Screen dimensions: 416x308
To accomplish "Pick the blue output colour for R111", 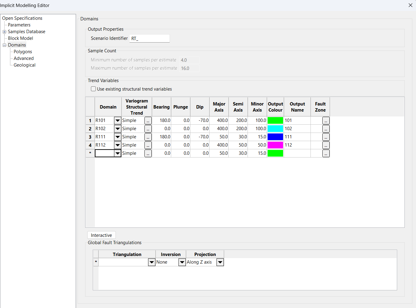I will pyautogui.click(x=276, y=137).
